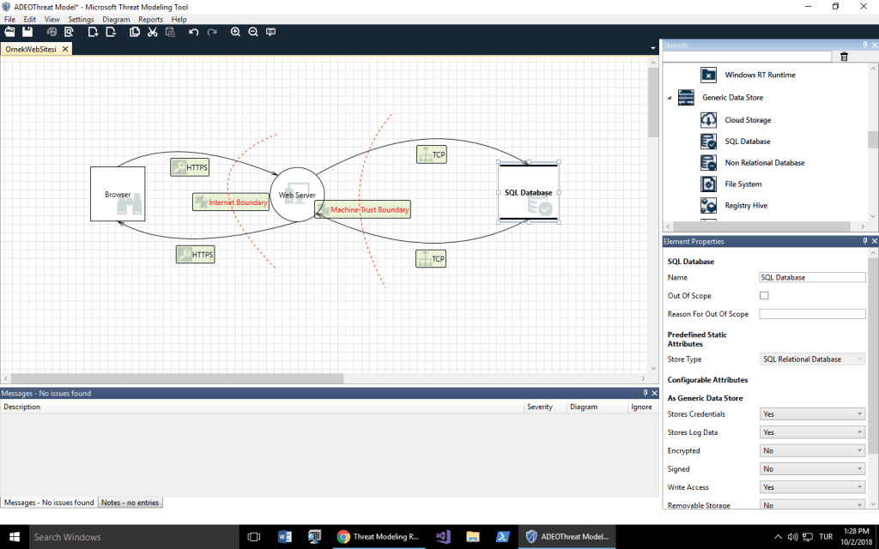Close the OrnekWebSitesi tab

[65, 49]
